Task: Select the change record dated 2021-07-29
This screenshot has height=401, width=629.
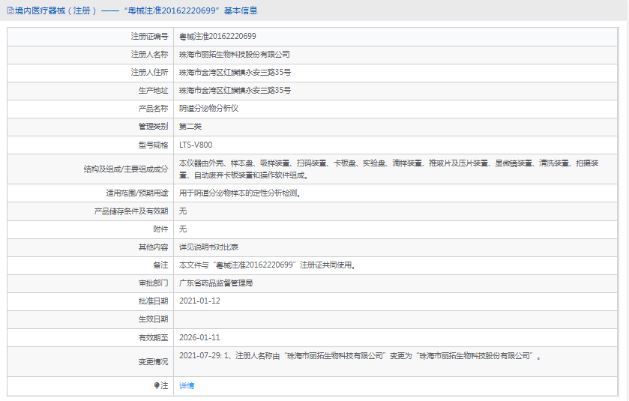Action: pos(360,356)
